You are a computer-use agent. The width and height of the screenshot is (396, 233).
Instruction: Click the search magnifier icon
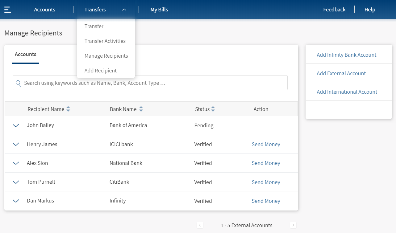coord(18,83)
